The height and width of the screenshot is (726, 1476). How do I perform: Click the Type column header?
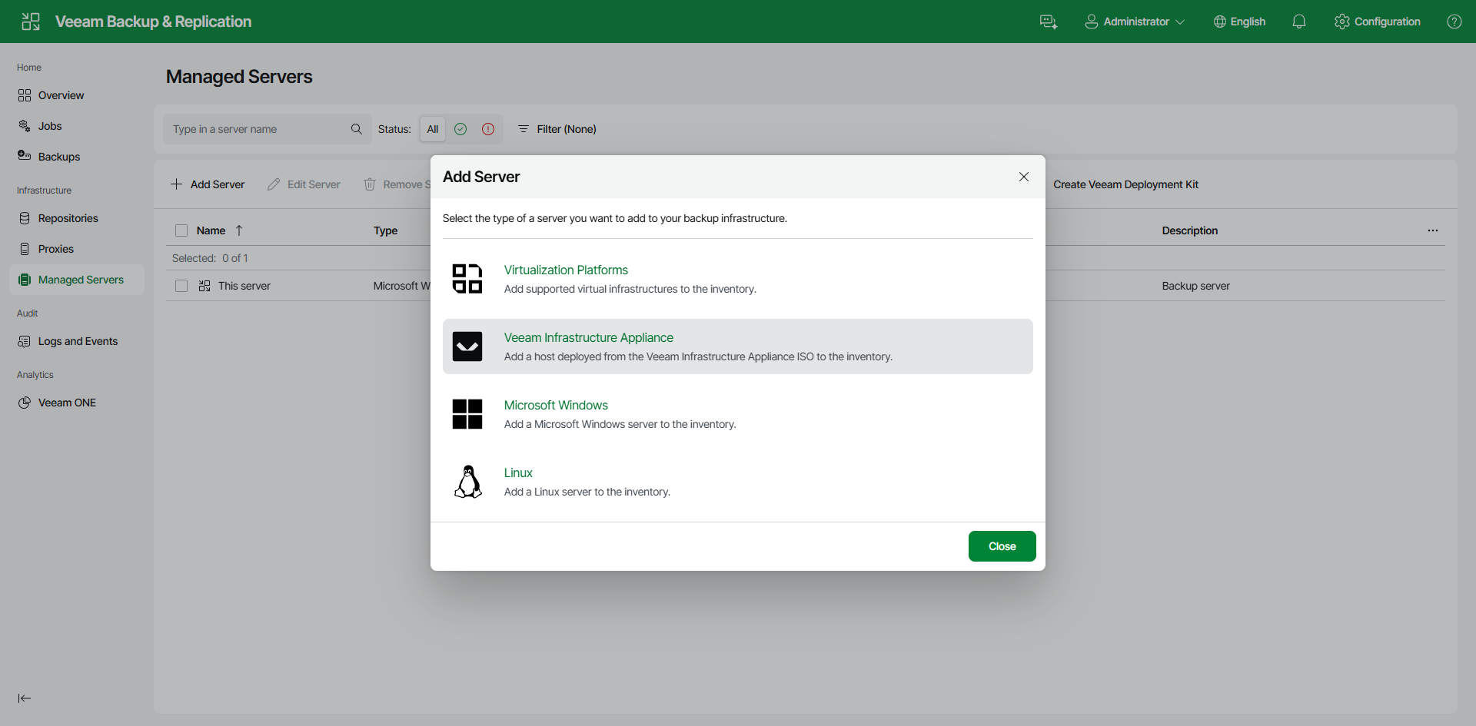[x=386, y=230]
